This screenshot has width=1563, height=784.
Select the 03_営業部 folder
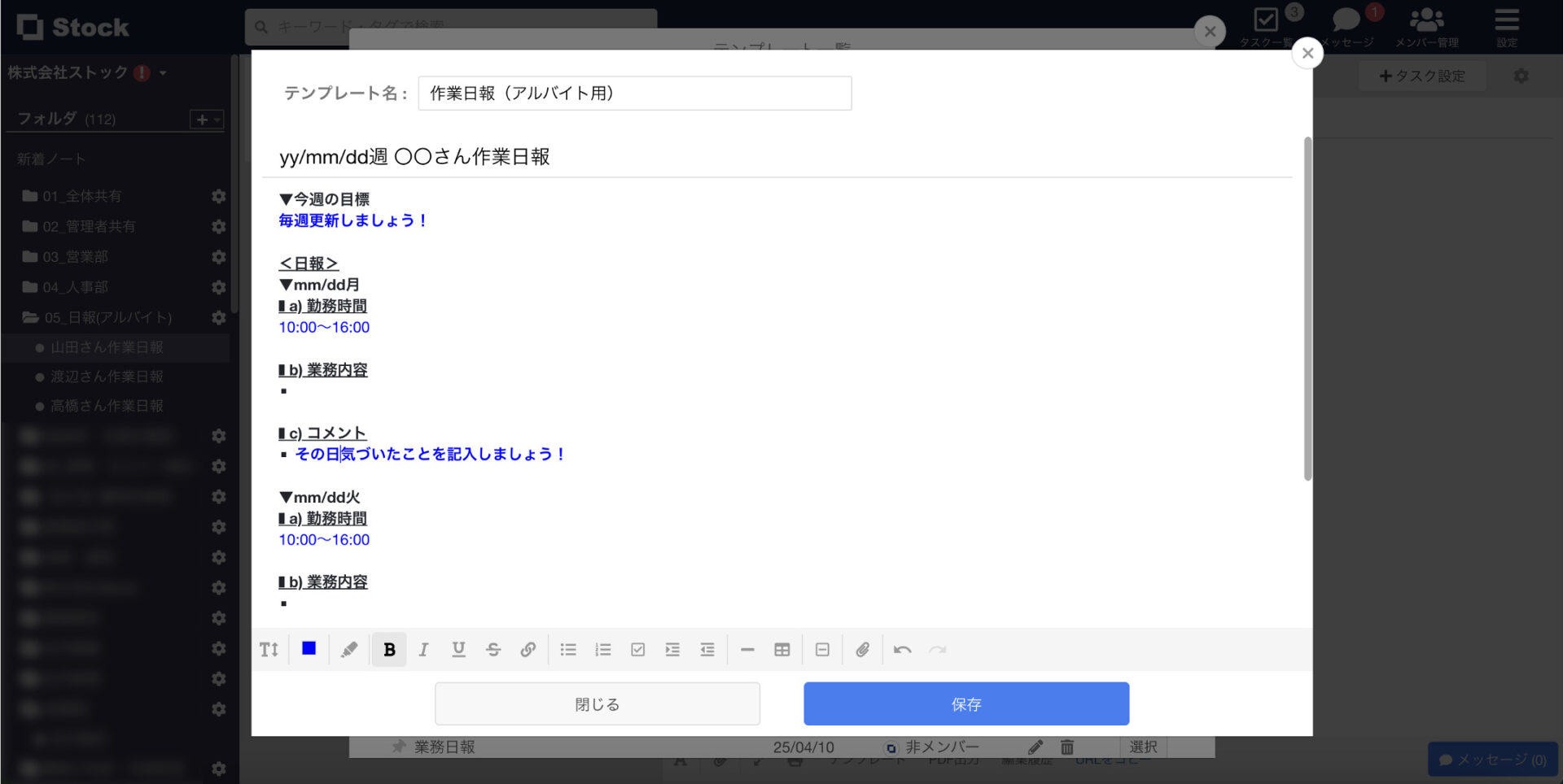75,257
